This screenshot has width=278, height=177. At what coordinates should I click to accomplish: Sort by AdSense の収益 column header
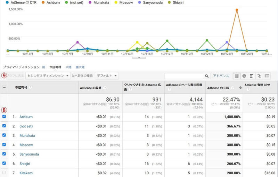[x=91, y=88]
